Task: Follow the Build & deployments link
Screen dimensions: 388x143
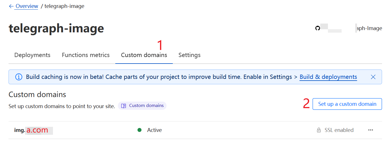Action: click(x=328, y=77)
